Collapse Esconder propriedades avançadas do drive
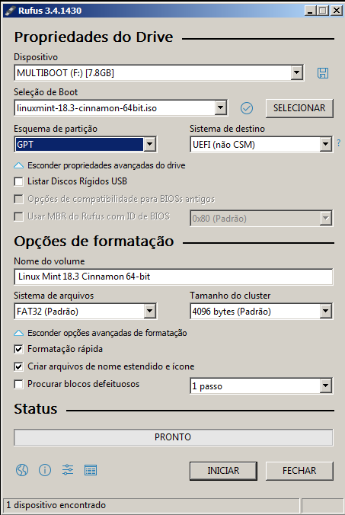This screenshot has height=515, width=345. click(x=100, y=165)
